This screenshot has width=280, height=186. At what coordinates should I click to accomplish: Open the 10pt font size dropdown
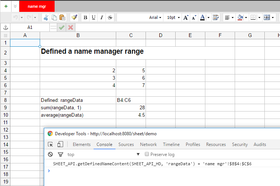(173, 17)
